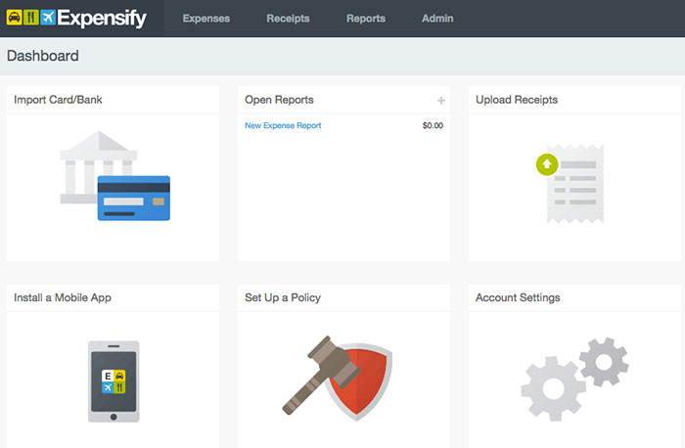This screenshot has width=685, height=448.
Task: Click the Expensify logo in header
Action: [76, 18]
